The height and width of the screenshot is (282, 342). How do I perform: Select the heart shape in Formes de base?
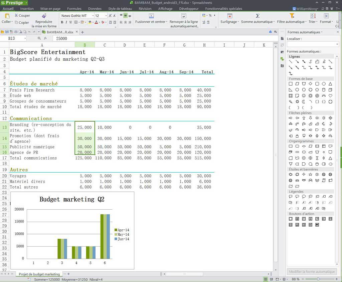coord(330,96)
